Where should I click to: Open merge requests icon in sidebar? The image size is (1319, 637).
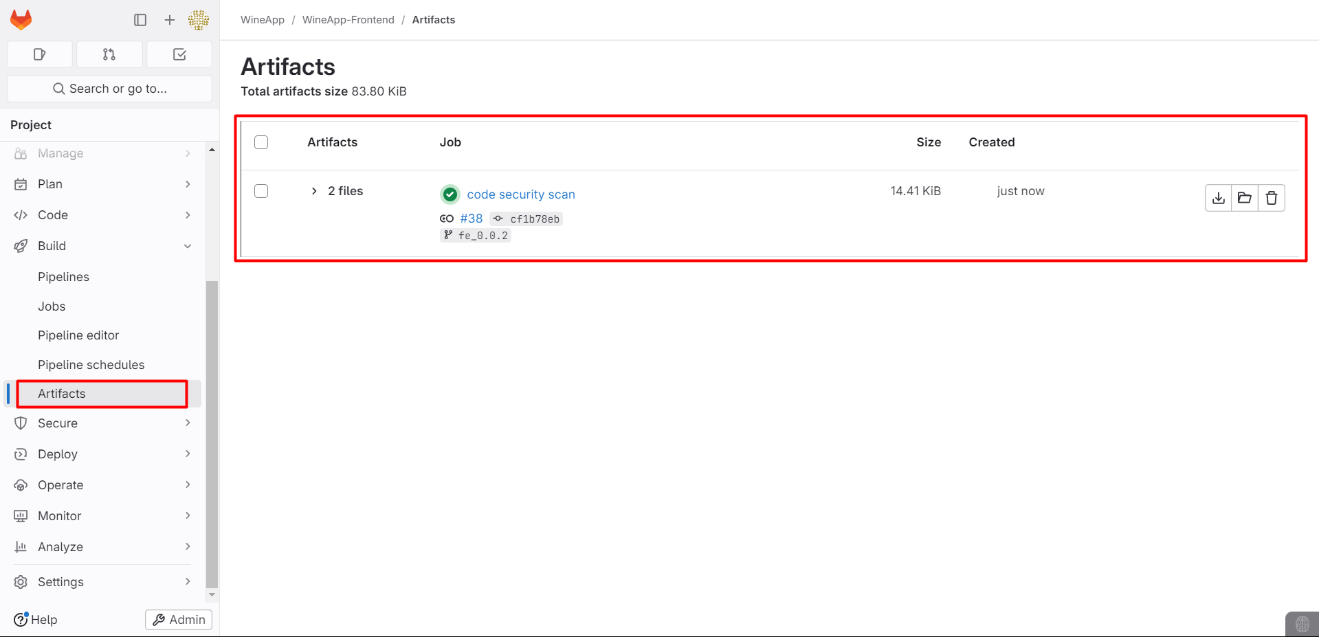click(x=109, y=54)
